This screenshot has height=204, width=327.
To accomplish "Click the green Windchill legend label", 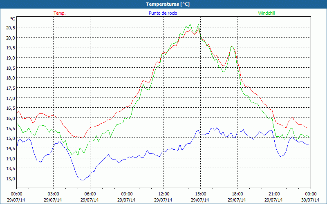I will (267, 13).
